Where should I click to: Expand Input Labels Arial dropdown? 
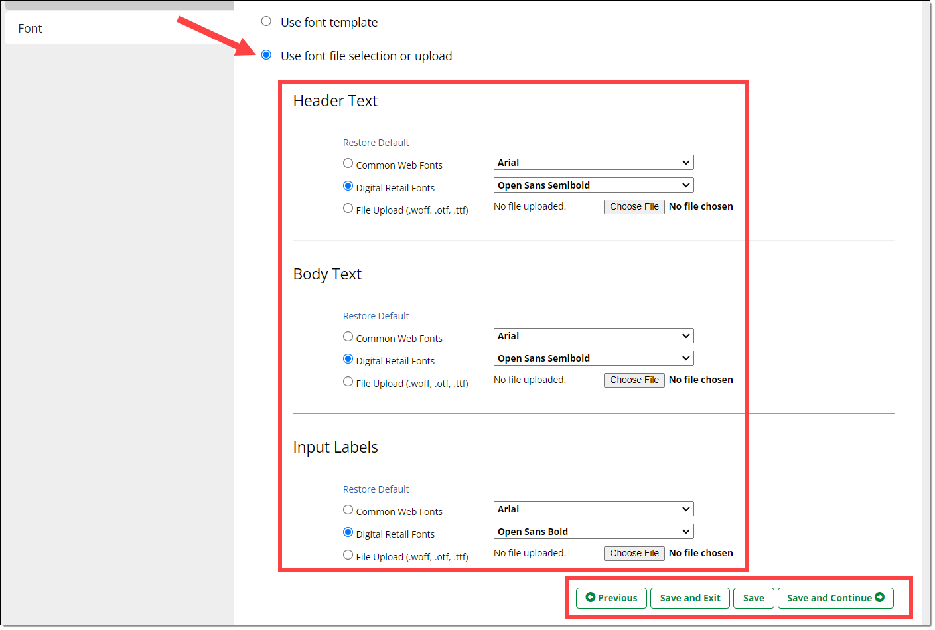point(593,509)
